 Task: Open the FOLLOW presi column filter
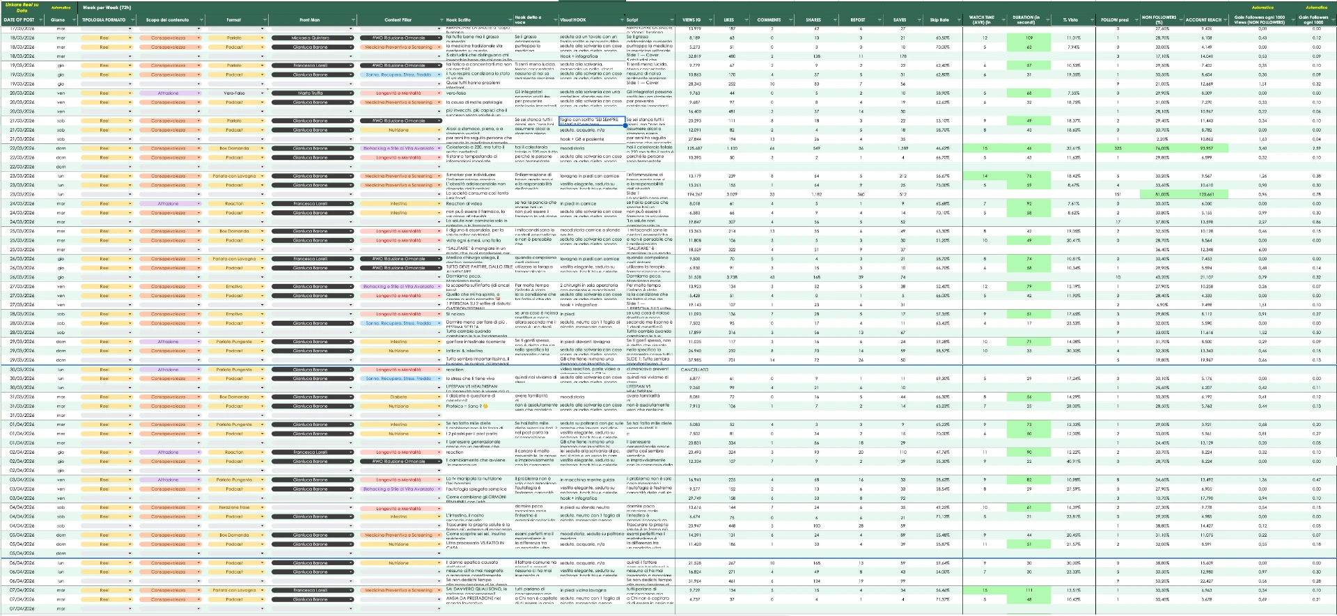[x=1136, y=20]
